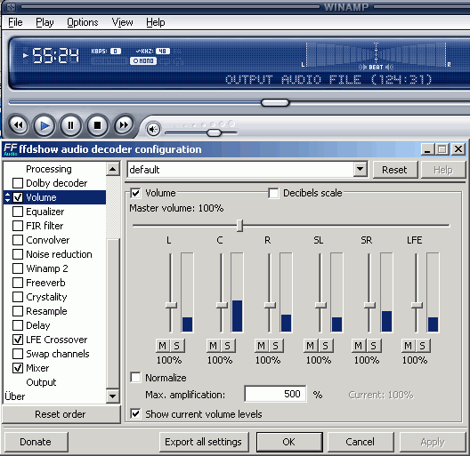This screenshot has height=456, width=470.
Task: Solo the C channel
Action: (x=228, y=346)
